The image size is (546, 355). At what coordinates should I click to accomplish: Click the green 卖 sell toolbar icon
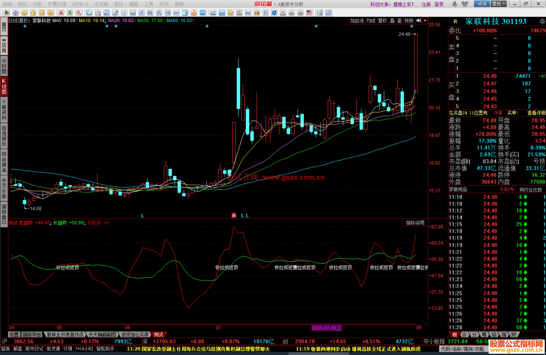coord(70,13)
